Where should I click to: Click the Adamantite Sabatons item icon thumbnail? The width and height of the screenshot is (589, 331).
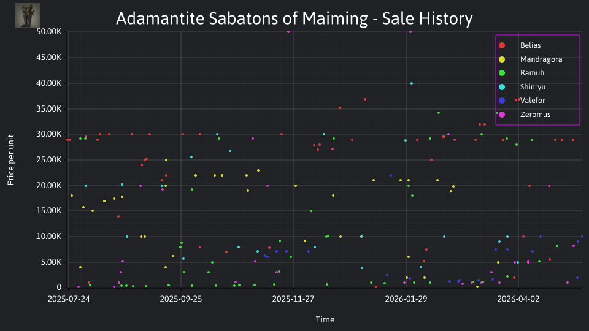point(28,15)
